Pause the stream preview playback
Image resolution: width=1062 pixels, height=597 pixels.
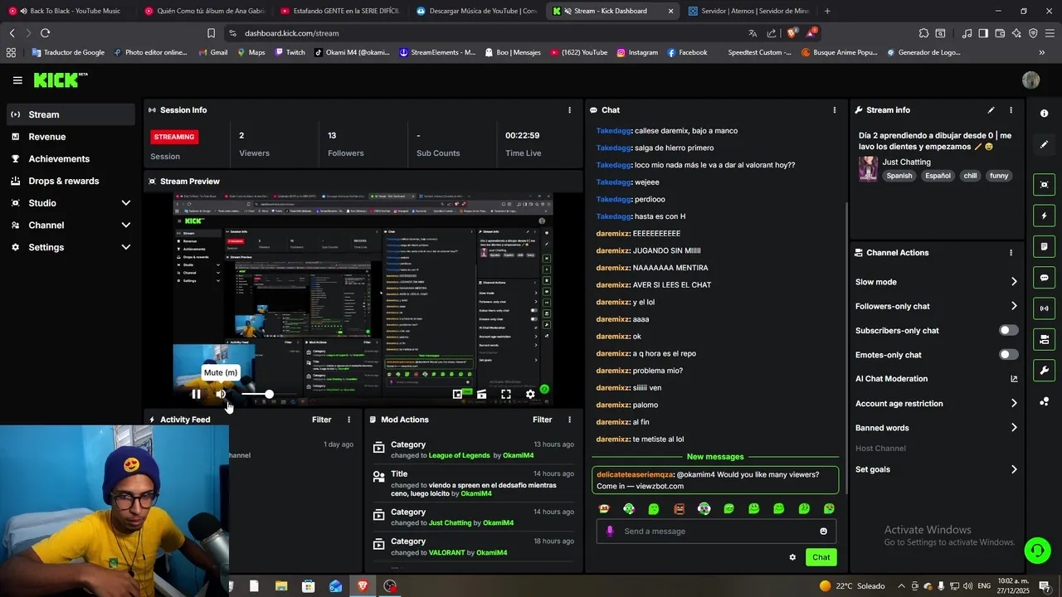coord(196,395)
